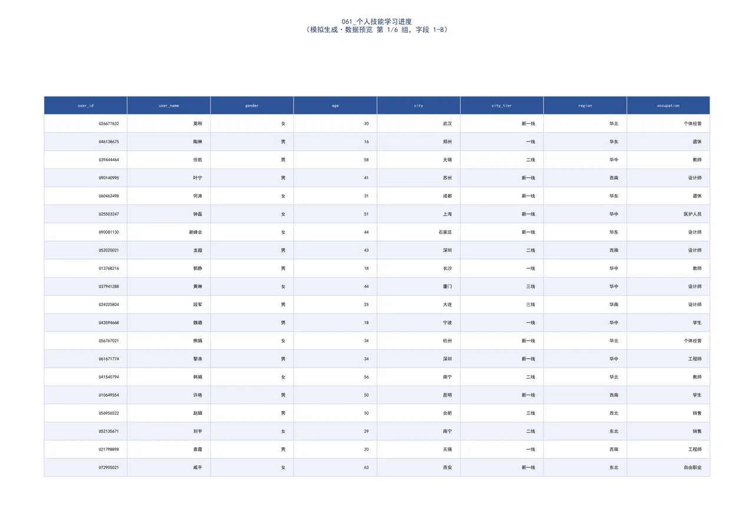Select the occupation cell 医护人员
This screenshot has height=515, width=754.
point(669,214)
